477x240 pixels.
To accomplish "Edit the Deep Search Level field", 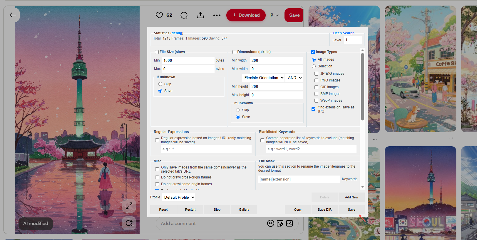I will 353,40.
